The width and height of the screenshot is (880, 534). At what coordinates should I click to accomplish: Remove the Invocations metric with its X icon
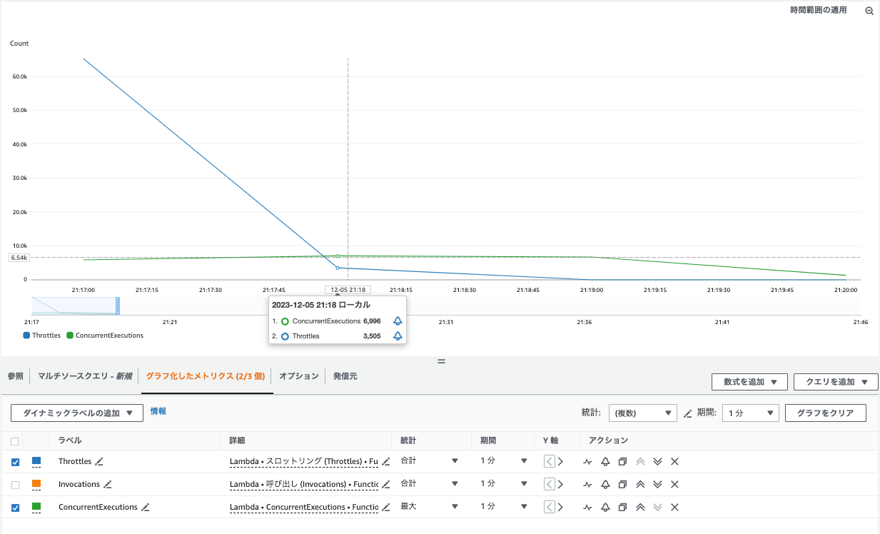coord(674,484)
